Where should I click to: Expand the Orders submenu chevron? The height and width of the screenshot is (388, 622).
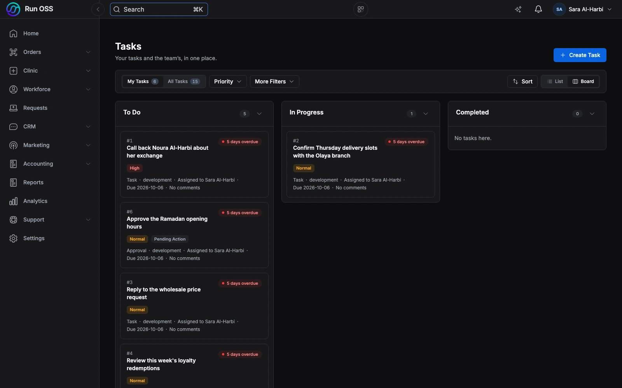[x=88, y=52]
